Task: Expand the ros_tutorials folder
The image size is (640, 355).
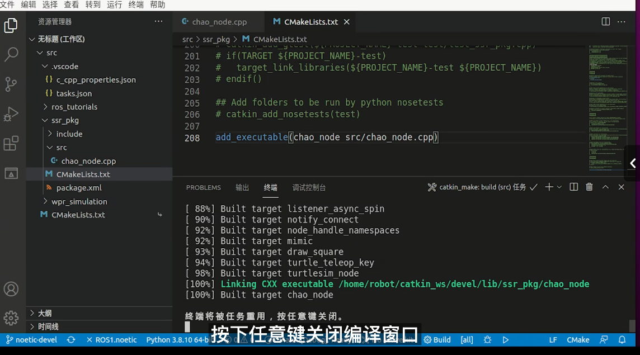Action: [x=74, y=107]
